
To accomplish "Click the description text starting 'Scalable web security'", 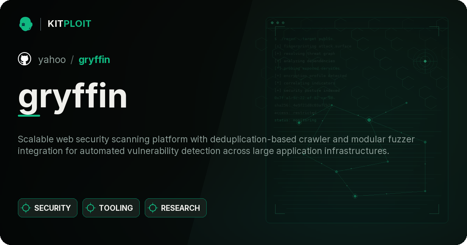I will tap(216, 145).
